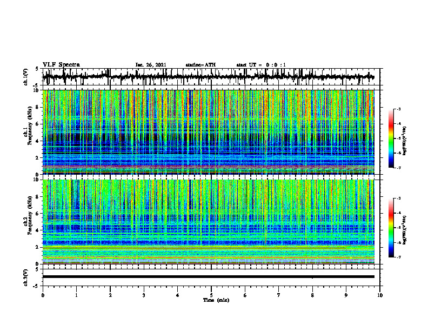Click the -7 label on ch.1 color bar
Screen dimensions: 428x331
[x=399, y=168]
